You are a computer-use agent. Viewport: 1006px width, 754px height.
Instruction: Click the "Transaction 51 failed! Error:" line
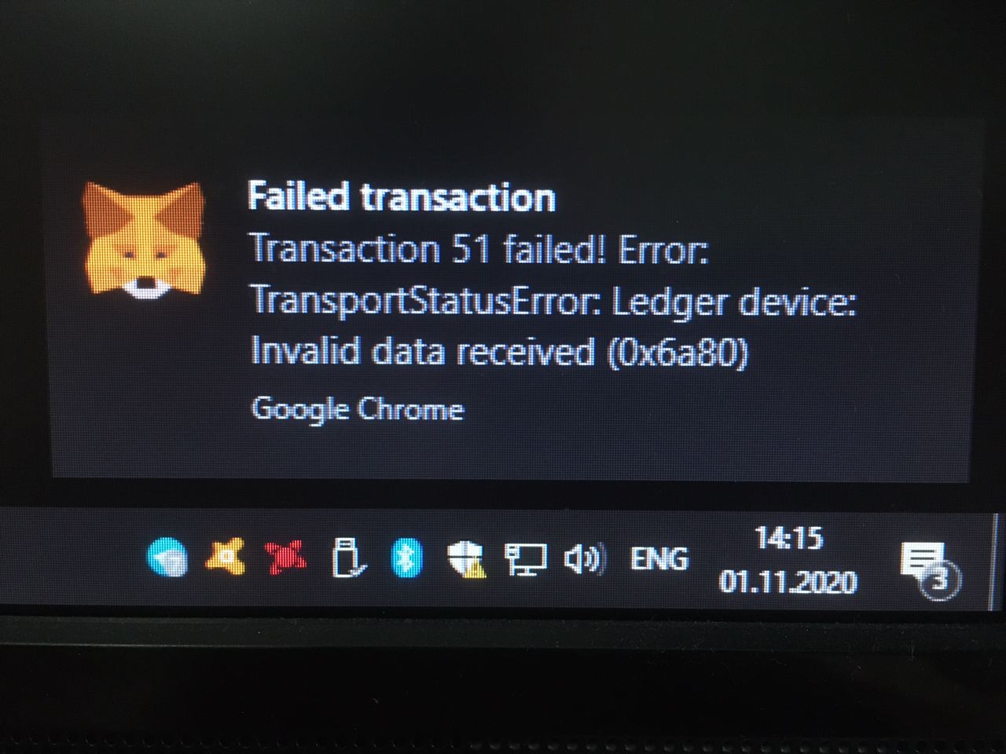pos(479,250)
